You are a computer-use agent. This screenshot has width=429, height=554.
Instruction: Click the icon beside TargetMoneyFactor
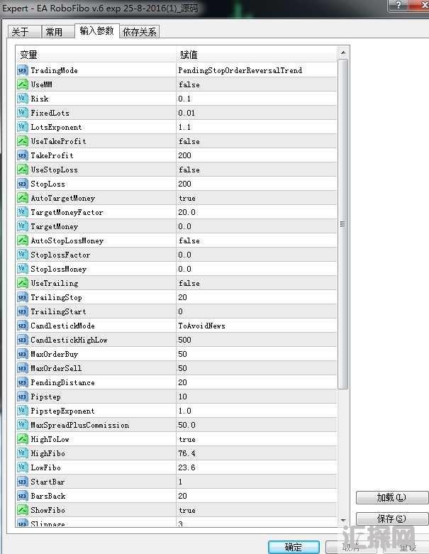22,212
